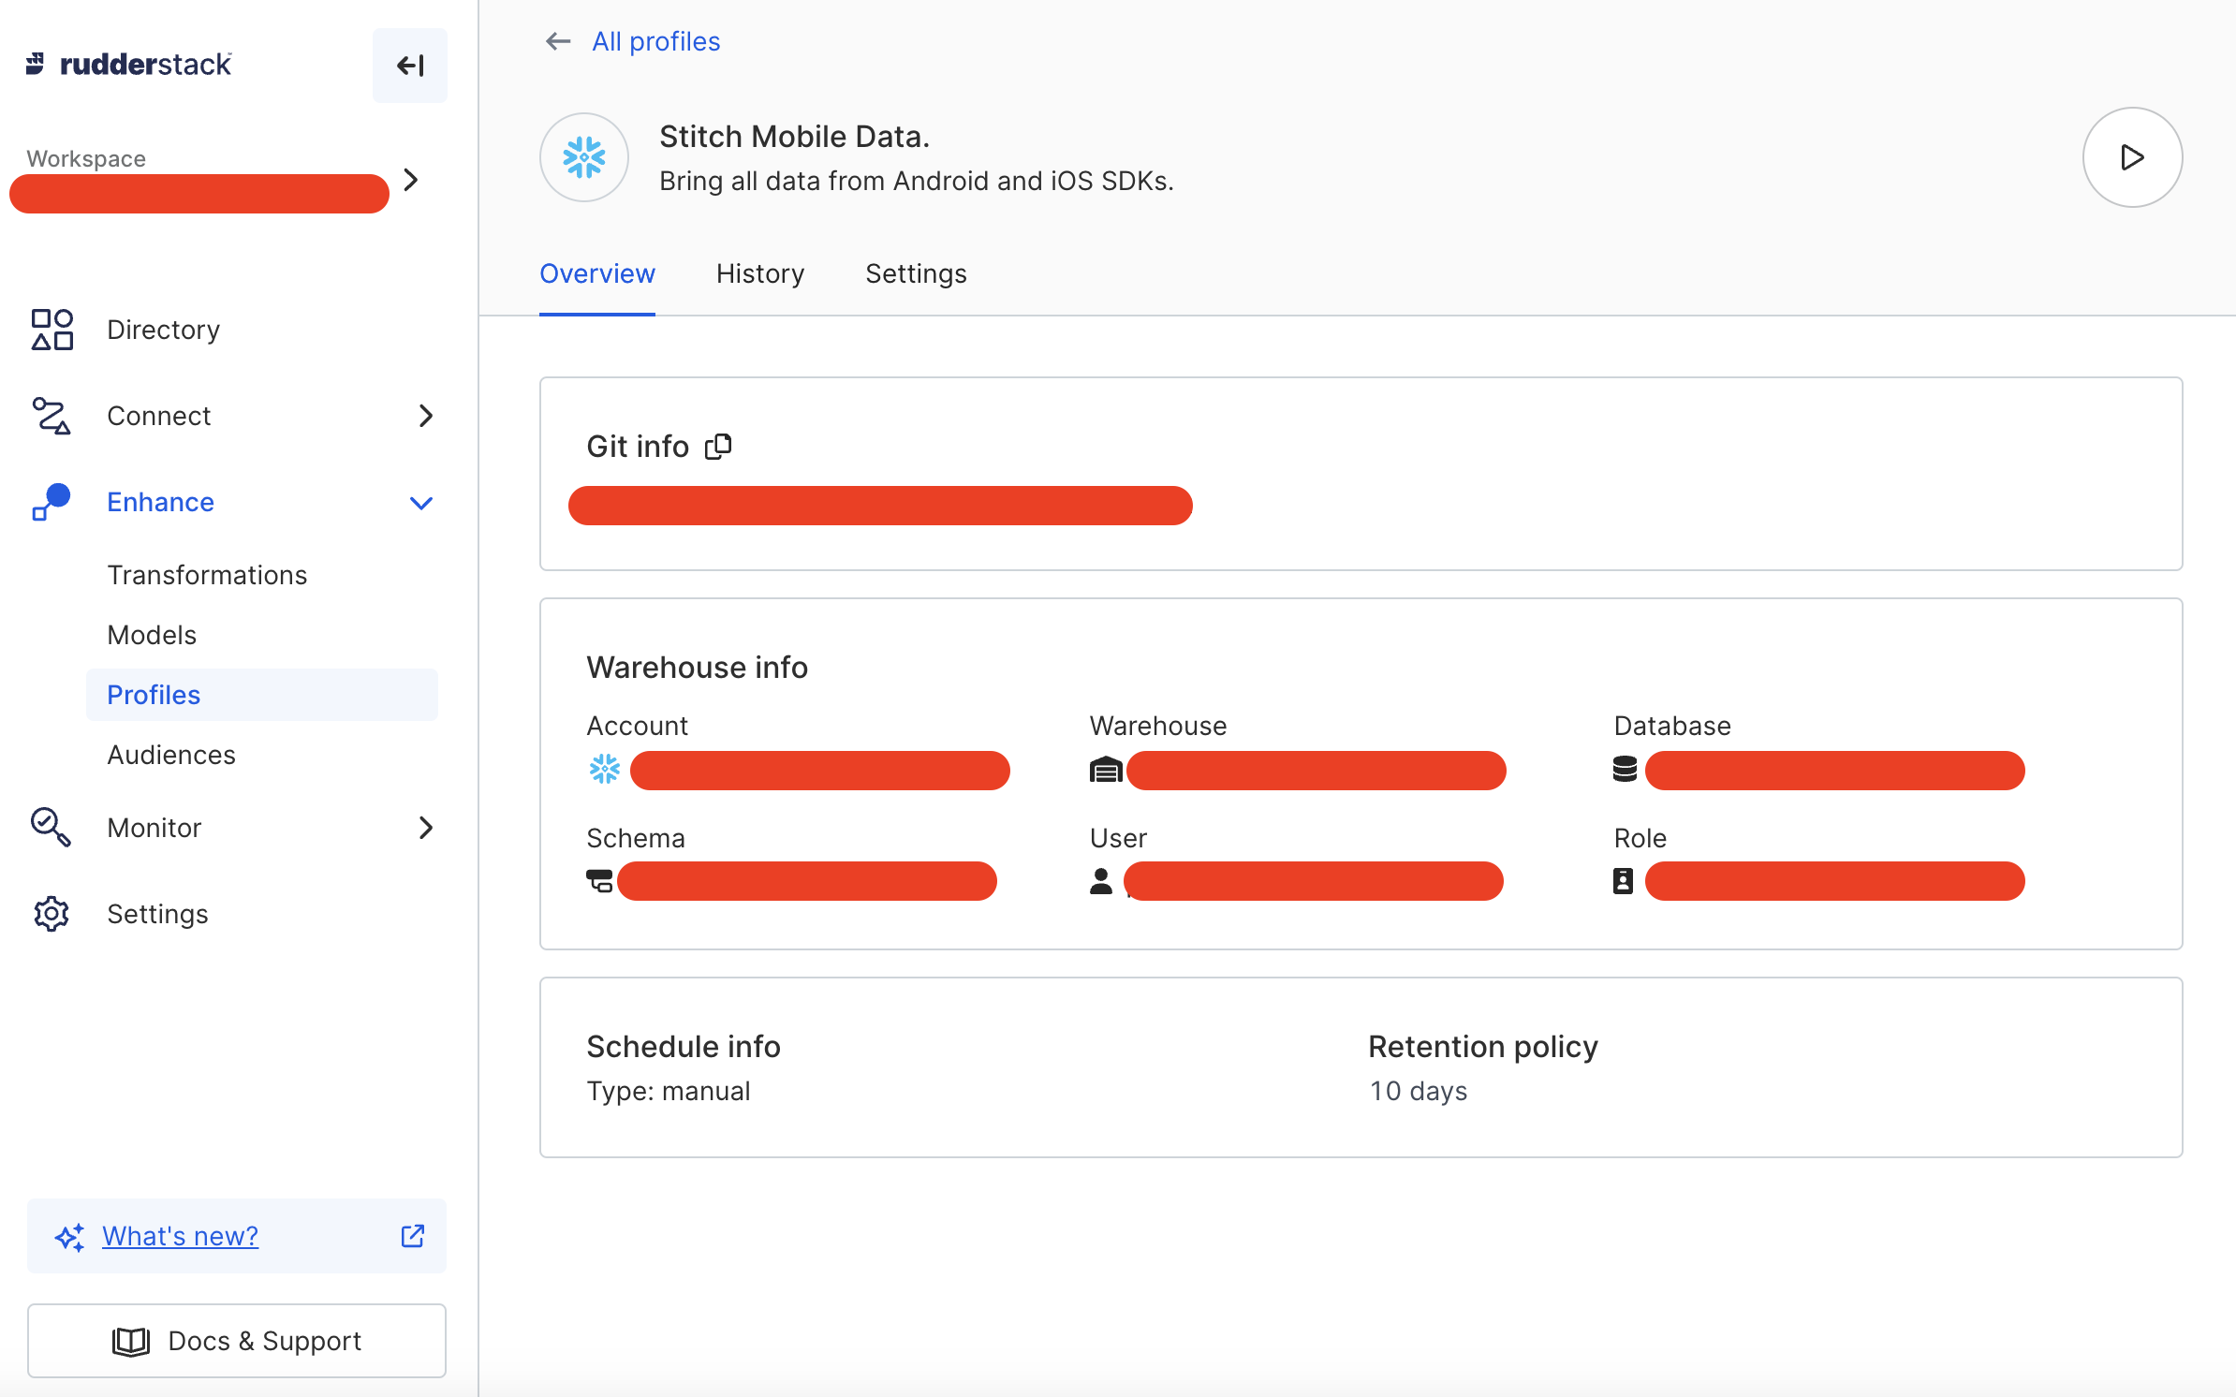
Task: Click the Role badge icon
Action: click(x=1624, y=881)
